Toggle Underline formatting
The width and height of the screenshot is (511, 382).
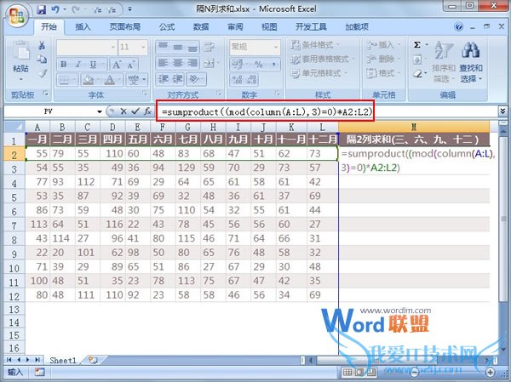[x=94, y=65]
